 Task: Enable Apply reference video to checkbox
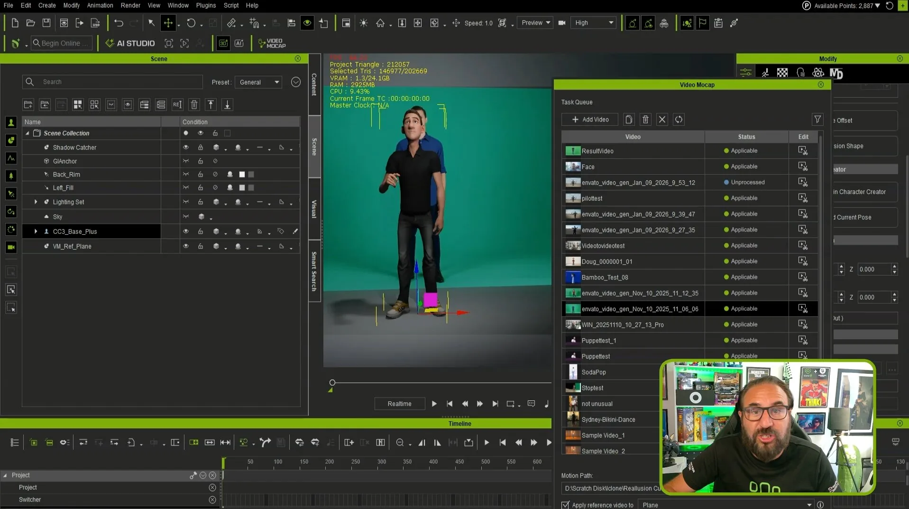pos(565,505)
